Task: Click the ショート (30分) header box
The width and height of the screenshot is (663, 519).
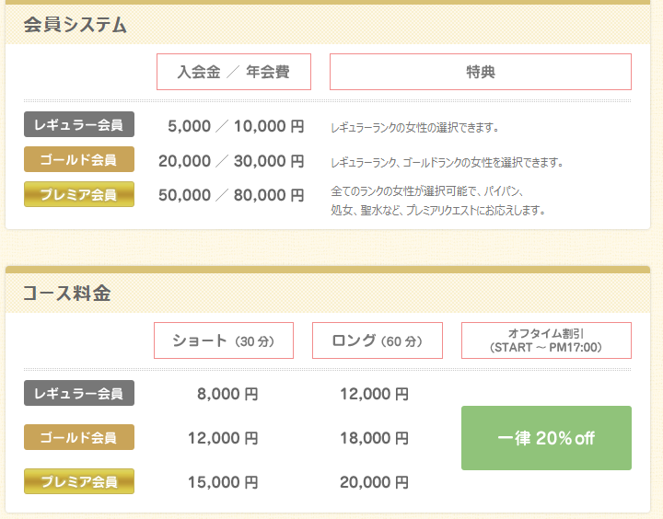Action: click(224, 340)
